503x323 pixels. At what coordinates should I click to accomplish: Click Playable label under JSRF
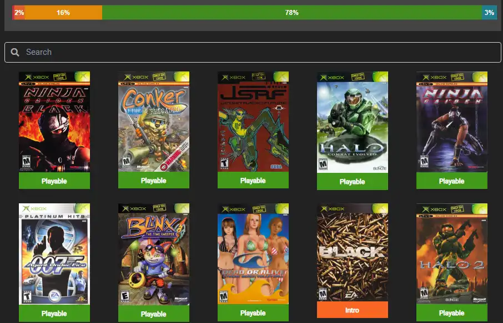click(x=253, y=180)
